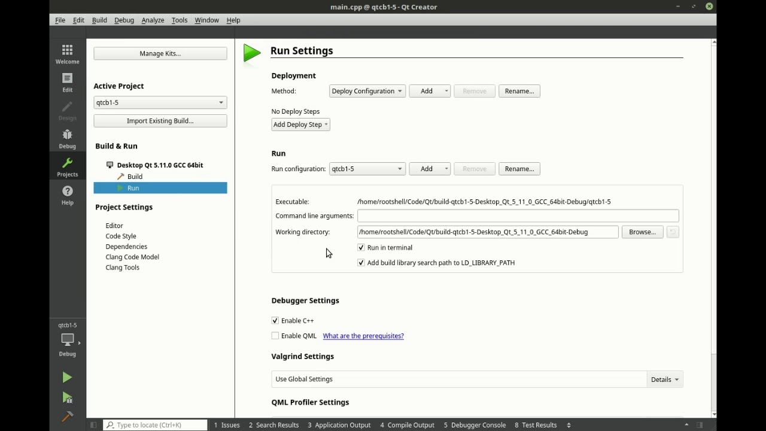Start debugging with the bug-play icon
The image size is (766, 431).
67,397
